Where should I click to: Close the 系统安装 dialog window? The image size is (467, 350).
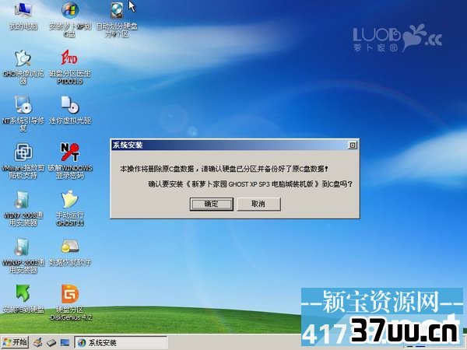pyautogui.click(x=353, y=145)
